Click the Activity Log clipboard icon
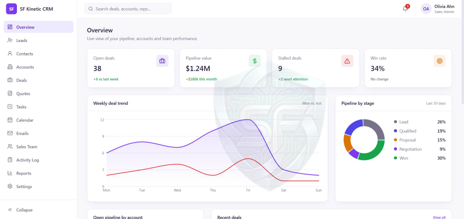The width and height of the screenshot is (464, 219). pyautogui.click(x=10, y=160)
